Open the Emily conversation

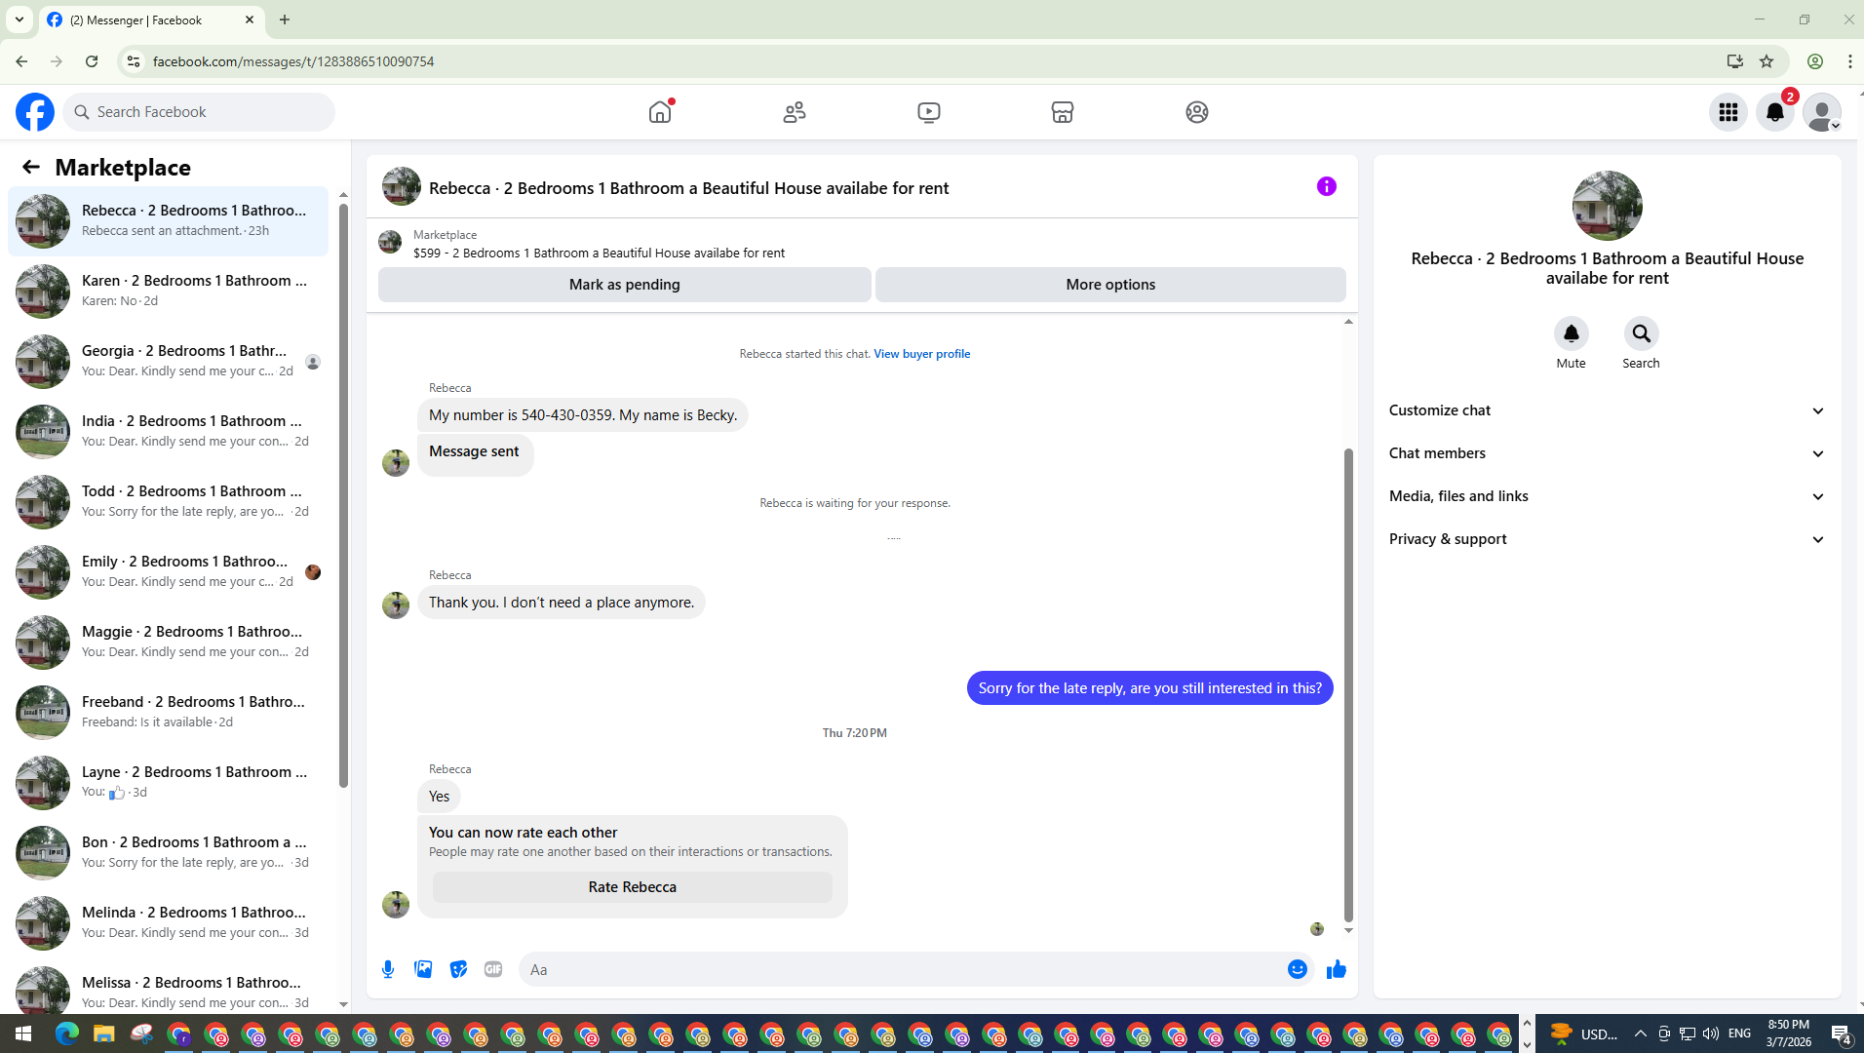(168, 571)
